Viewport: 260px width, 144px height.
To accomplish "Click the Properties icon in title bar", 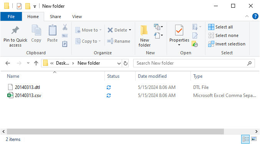I will pos(19,6).
